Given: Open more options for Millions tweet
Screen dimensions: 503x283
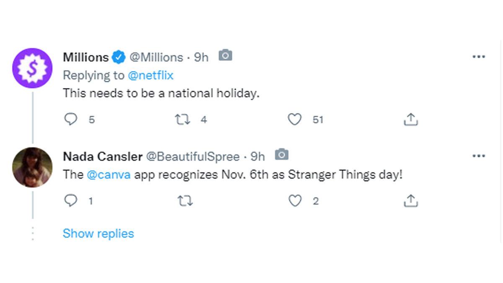Looking at the screenshot, I should (478, 57).
